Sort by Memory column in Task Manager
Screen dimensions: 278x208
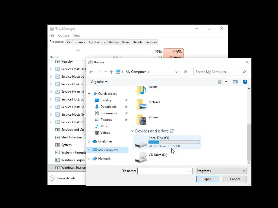tap(174, 53)
